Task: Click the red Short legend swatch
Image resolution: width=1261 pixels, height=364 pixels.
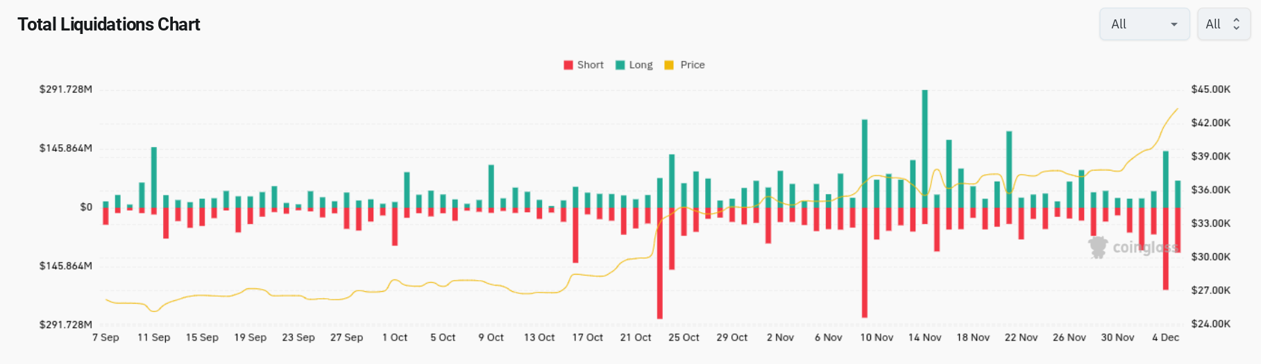Action: (568, 65)
